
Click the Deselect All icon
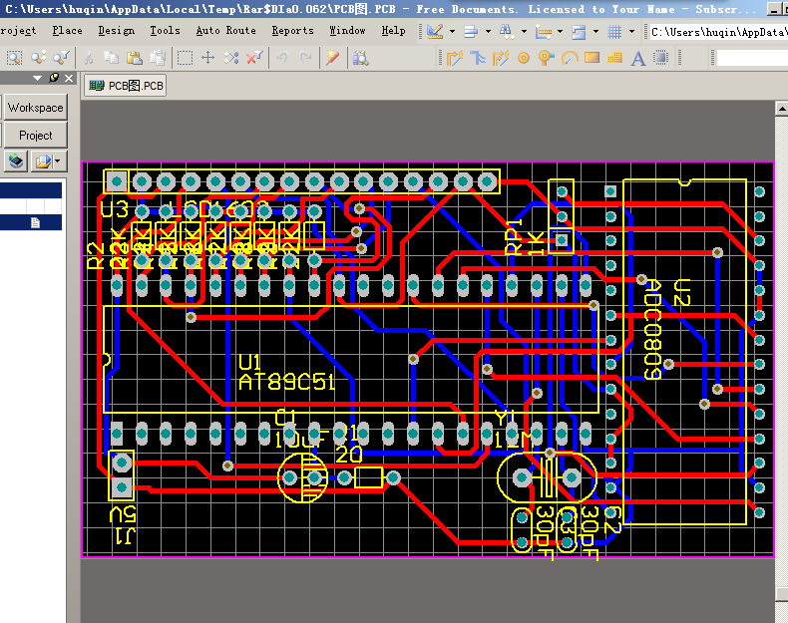click(231, 58)
